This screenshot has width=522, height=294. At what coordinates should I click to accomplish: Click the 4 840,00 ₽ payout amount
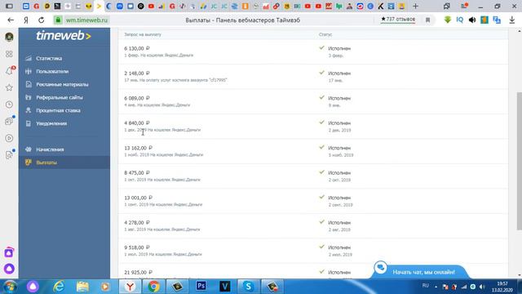click(137, 123)
